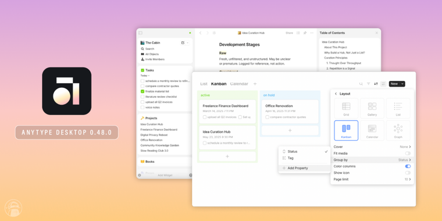Switch to the Kanban view tab
This screenshot has height=221, width=442.
click(219, 84)
